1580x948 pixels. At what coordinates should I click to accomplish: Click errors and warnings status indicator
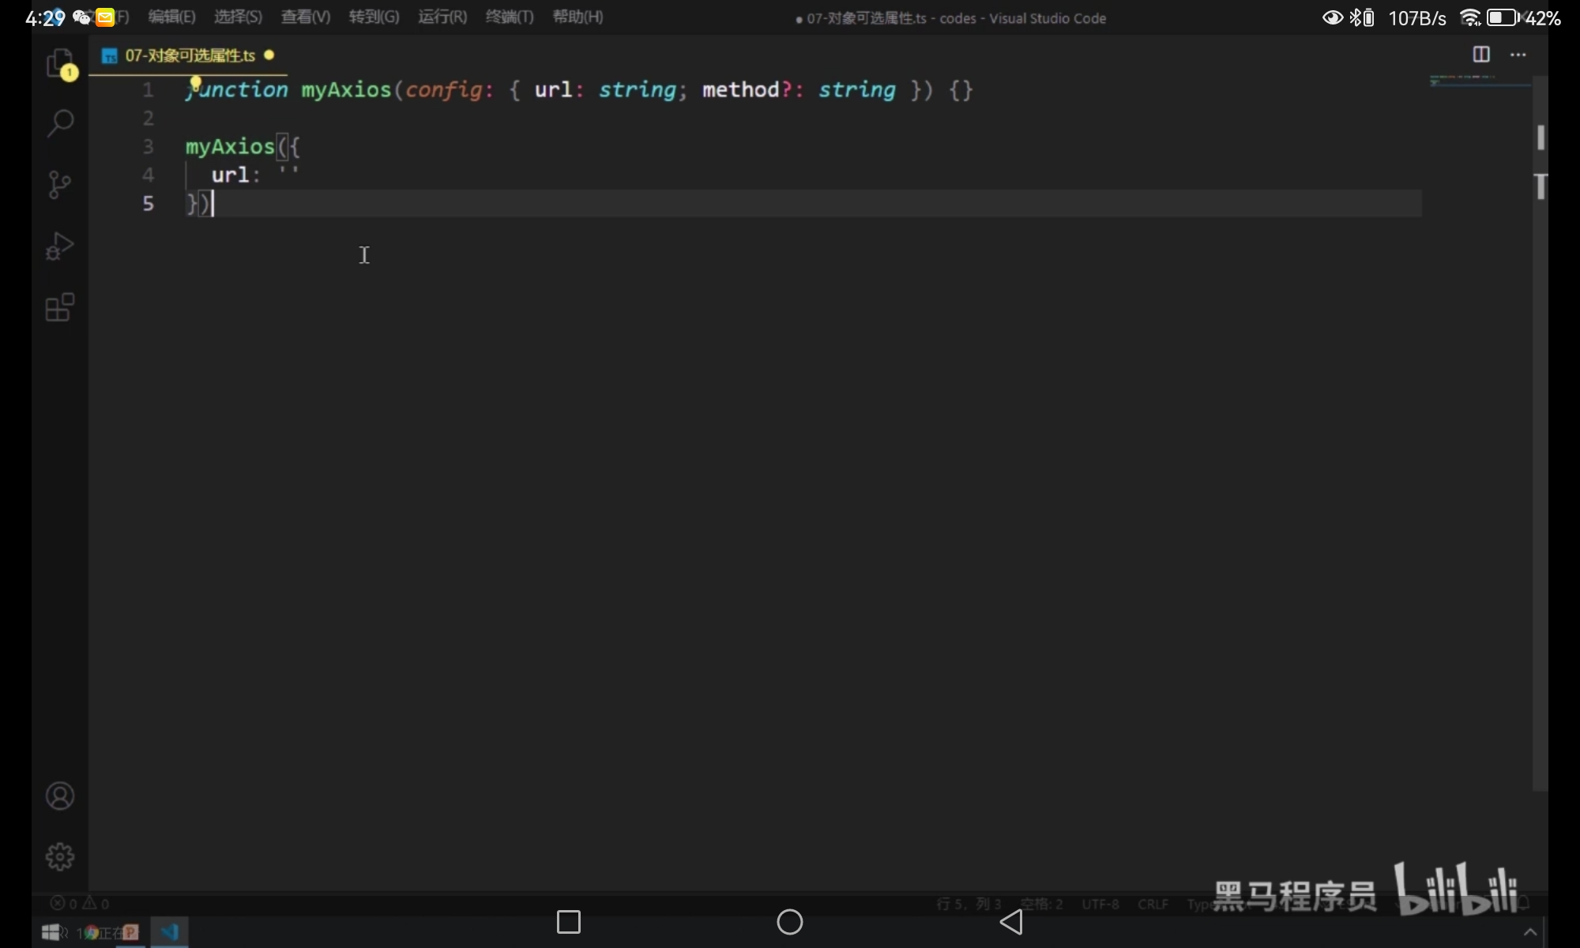[80, 903]
